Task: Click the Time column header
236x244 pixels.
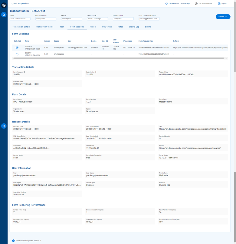Action: pyautogui.click(x=27, y=41)
